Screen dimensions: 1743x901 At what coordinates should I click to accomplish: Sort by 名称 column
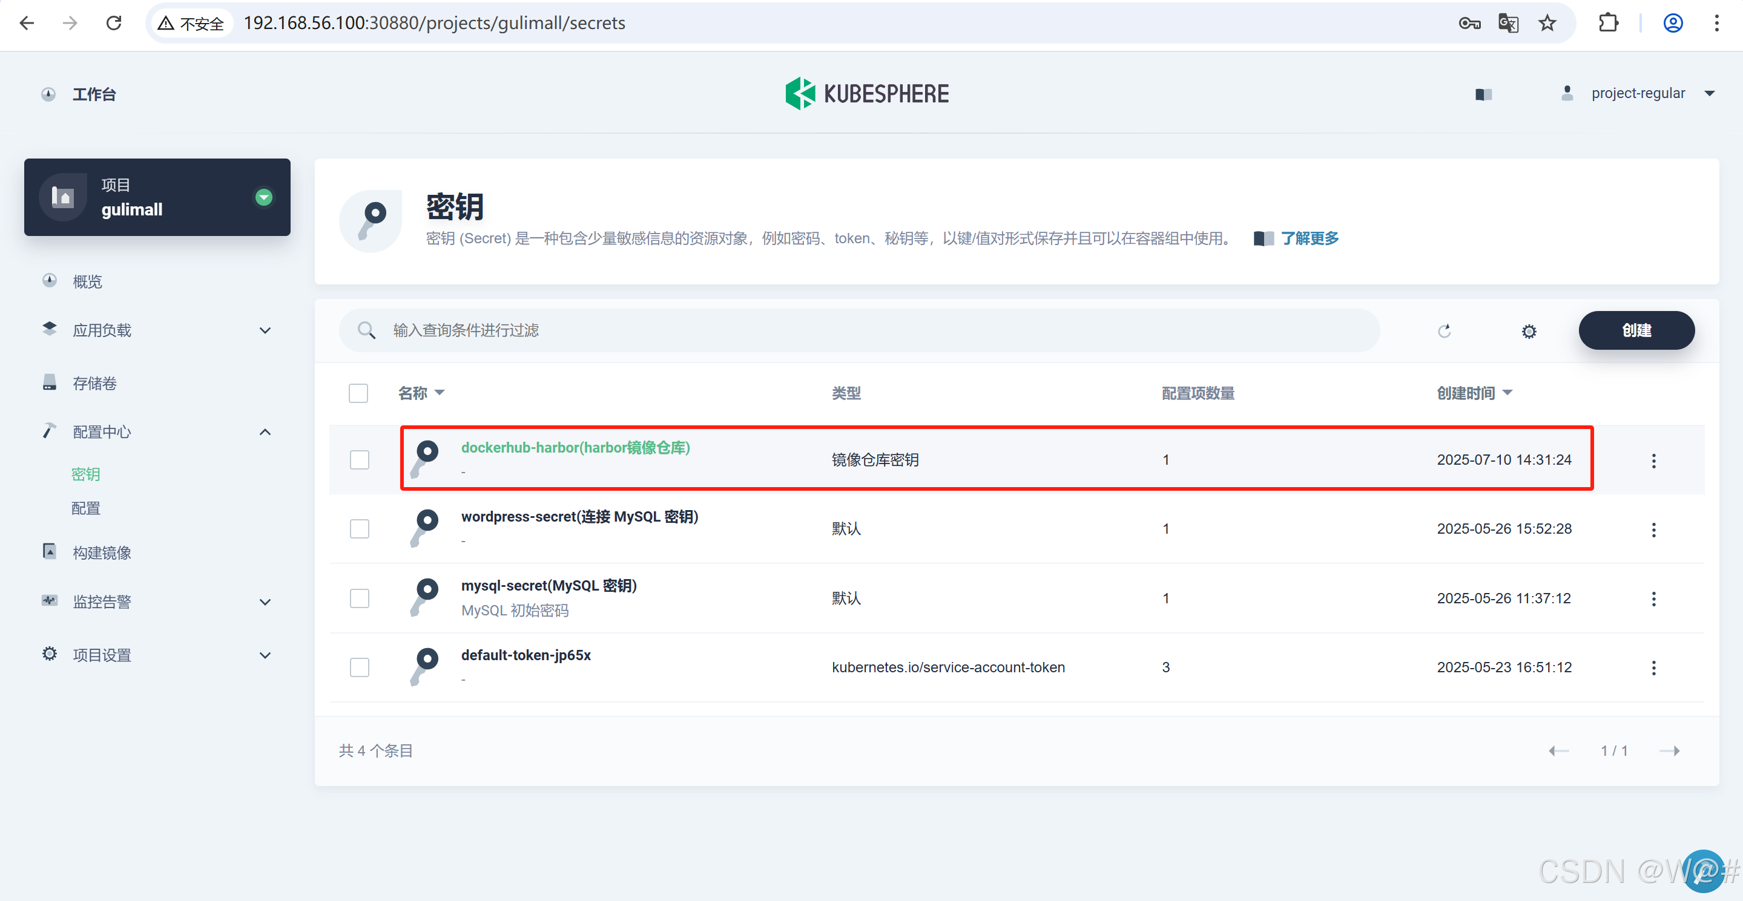420,393
